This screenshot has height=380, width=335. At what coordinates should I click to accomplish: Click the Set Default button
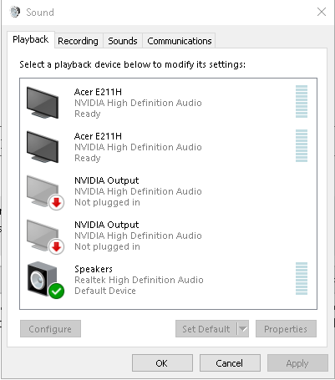(206, 329)
